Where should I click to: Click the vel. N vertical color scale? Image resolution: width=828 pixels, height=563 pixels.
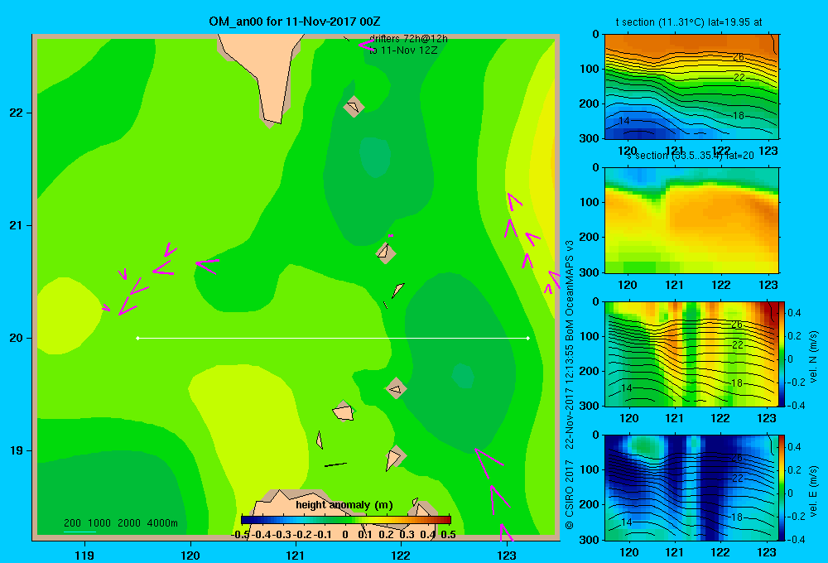(782, 354)
